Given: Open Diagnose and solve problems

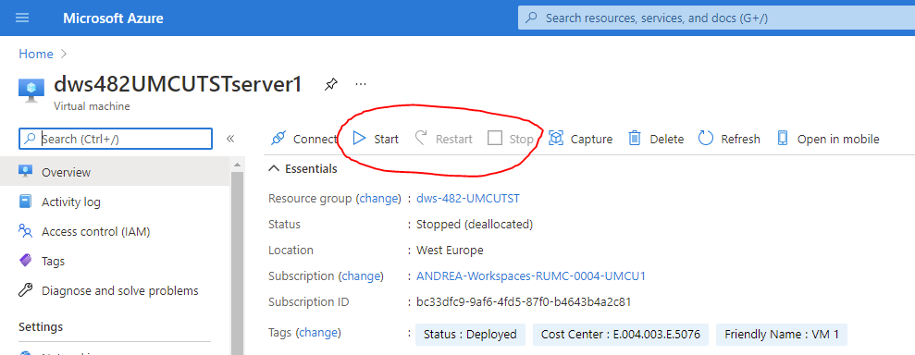Looking at the screenshot, I should pos(115,290).
